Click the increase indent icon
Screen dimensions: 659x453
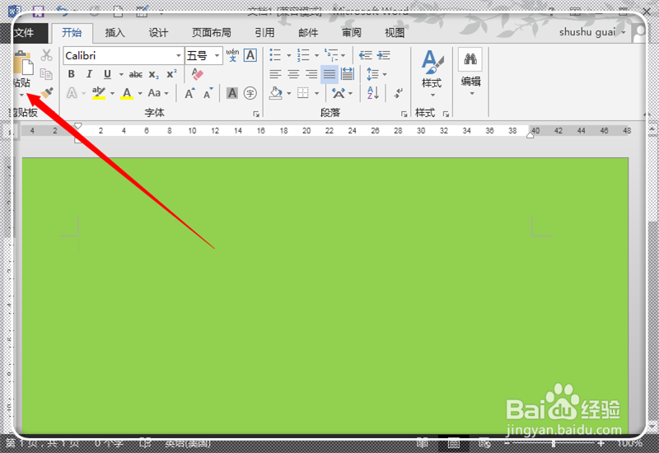pyautogui.click(x=383, y=55)
